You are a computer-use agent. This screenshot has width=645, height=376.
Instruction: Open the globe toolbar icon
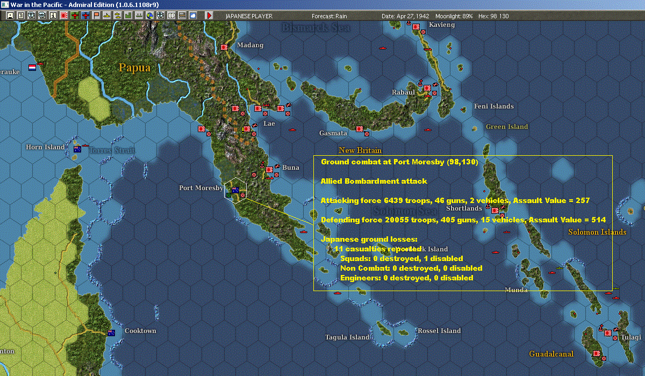(149, 16)
